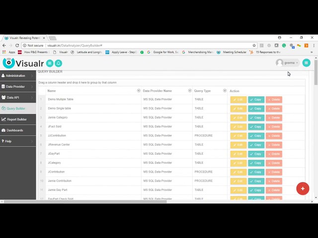Delete JContribution query
Image resolution: width=318 pixels, height=238 pixels.
(274, 172)
